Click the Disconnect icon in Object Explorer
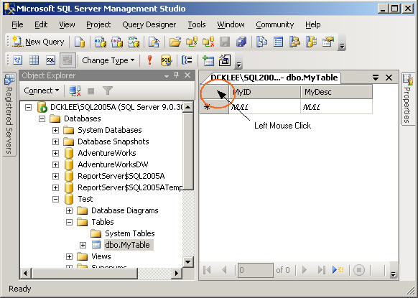This screenshot has height=298, width=418. coord(75,91)
